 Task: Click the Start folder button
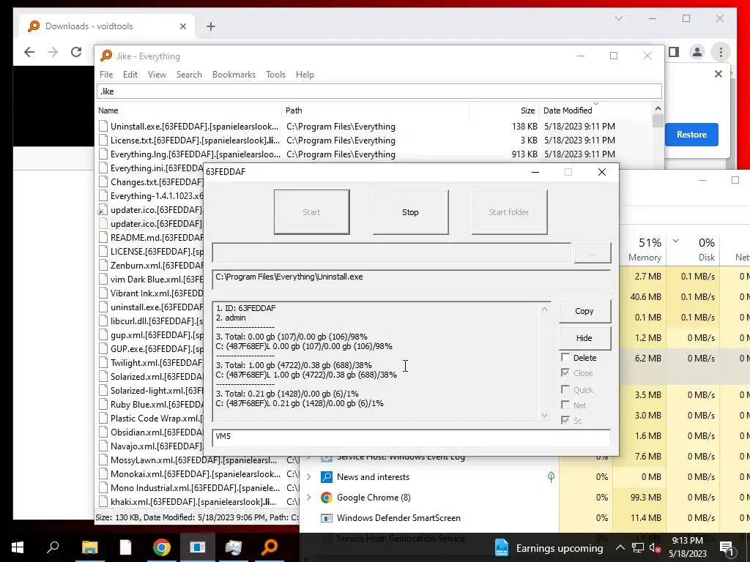pyautogui.click(x=509, y=212)
